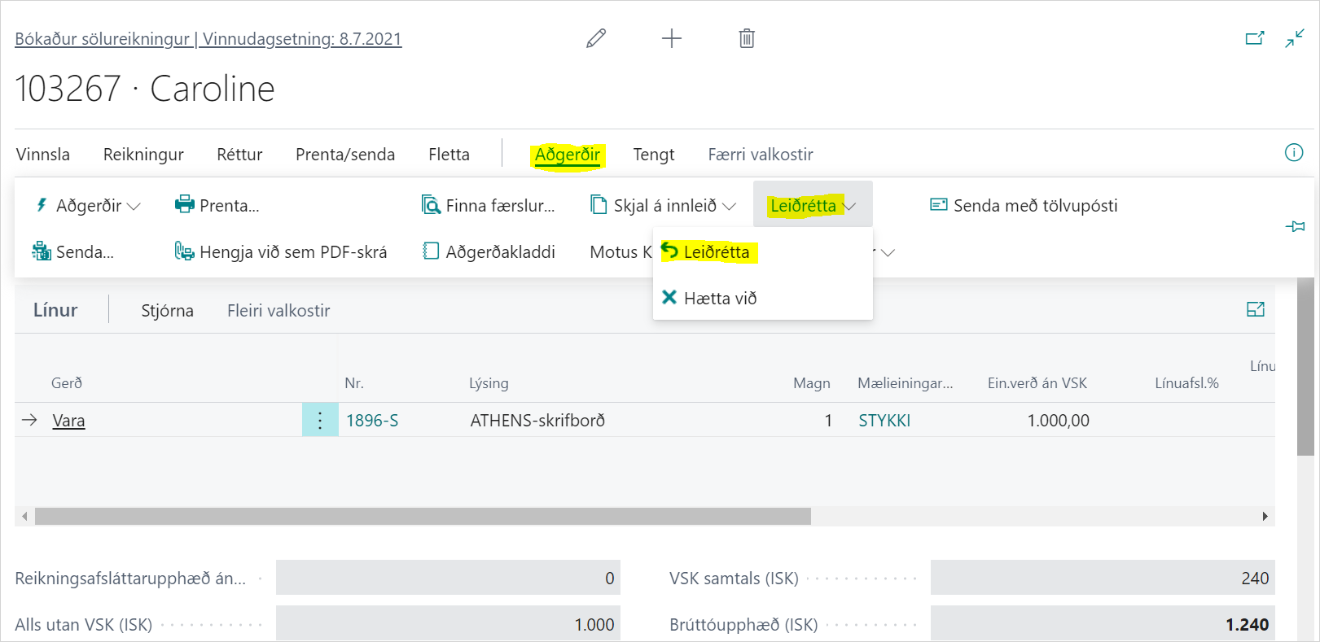This screenshot has width=1320, height=642.
Task: Click the collapse page arrows icon
Action: (1294, 38)
